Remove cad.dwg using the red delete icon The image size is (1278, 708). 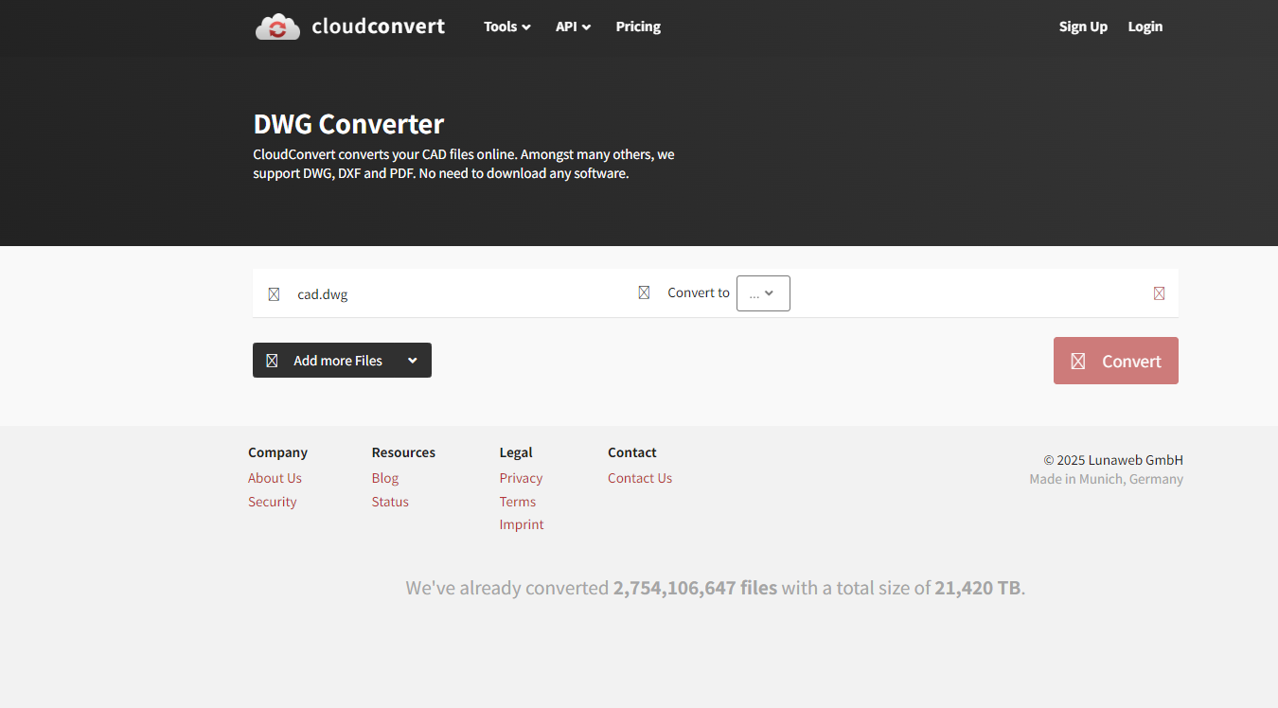(1159, 293)
